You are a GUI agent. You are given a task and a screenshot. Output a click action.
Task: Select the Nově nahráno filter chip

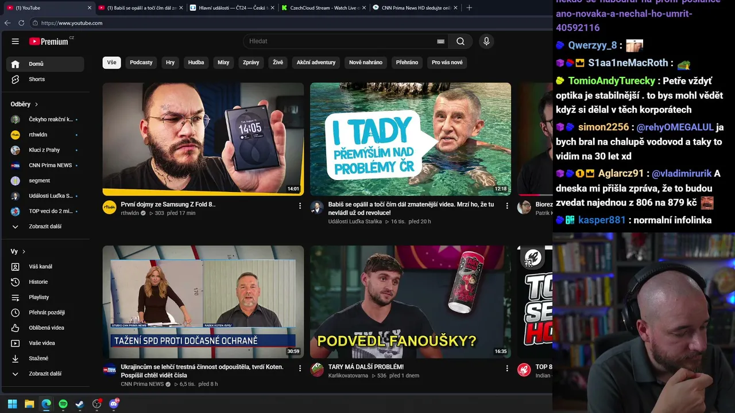point(366,63)
